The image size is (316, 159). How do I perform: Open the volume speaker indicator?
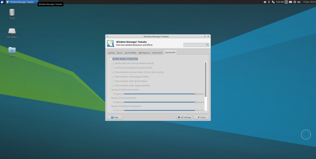(299, 2)
